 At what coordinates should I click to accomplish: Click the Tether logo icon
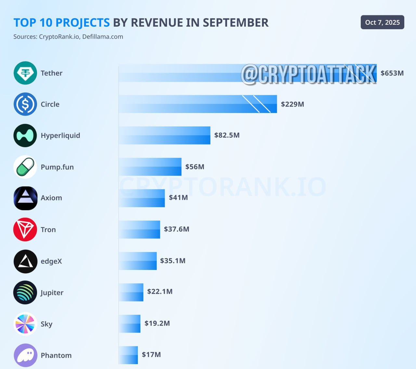pyautogui.click(x=25, y=73)
